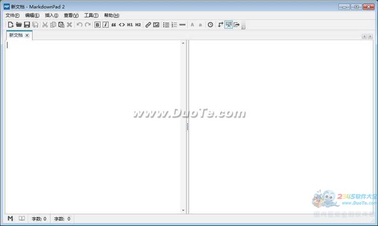This screenshot has height=226, width=378.
Task: Redo the last action
Action: (x=88, y=24)
